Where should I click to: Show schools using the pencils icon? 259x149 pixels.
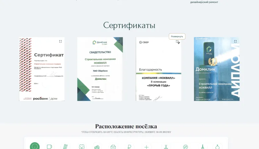(x=65, y=146)
